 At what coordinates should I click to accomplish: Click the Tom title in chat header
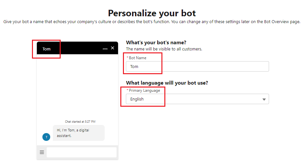coord(47,49)
